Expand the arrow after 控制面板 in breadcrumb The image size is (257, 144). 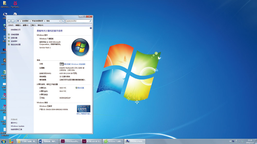[30, 21]
